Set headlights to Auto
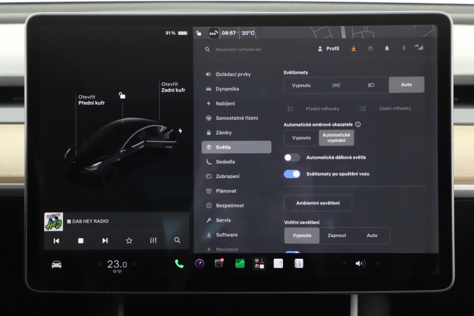Image resolution: width=474 pixels, height=316 pixels. click(406, 85)
